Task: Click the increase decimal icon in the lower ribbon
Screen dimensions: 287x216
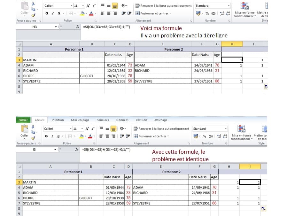Action: pos(219,136)
